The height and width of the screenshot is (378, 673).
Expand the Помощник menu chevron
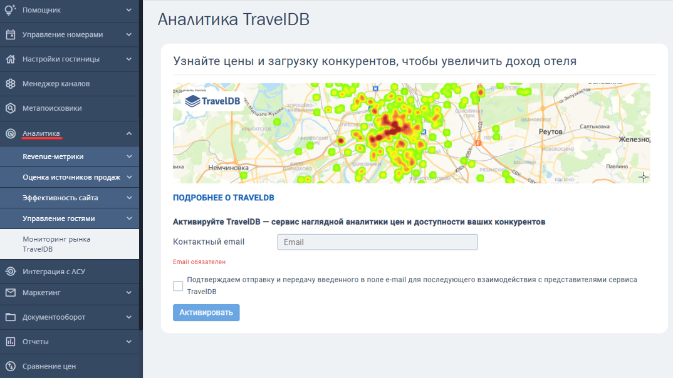pyautogui.click(x=128, y=9)
